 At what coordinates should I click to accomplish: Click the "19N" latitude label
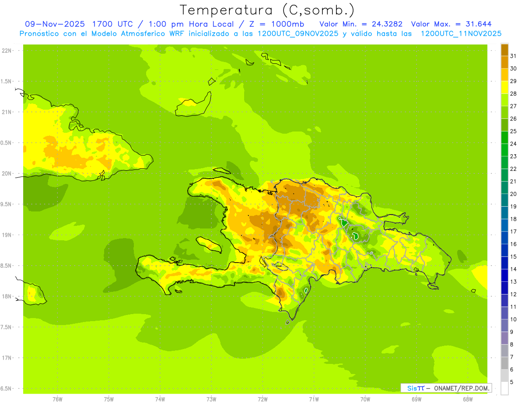pos(7,235)
